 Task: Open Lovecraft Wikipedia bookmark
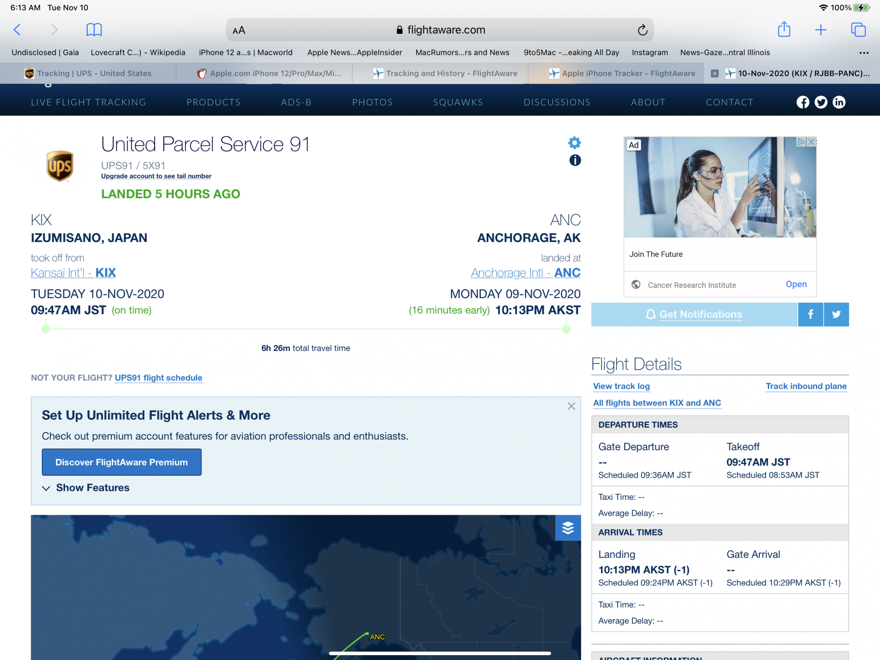(x=138, y=52)
